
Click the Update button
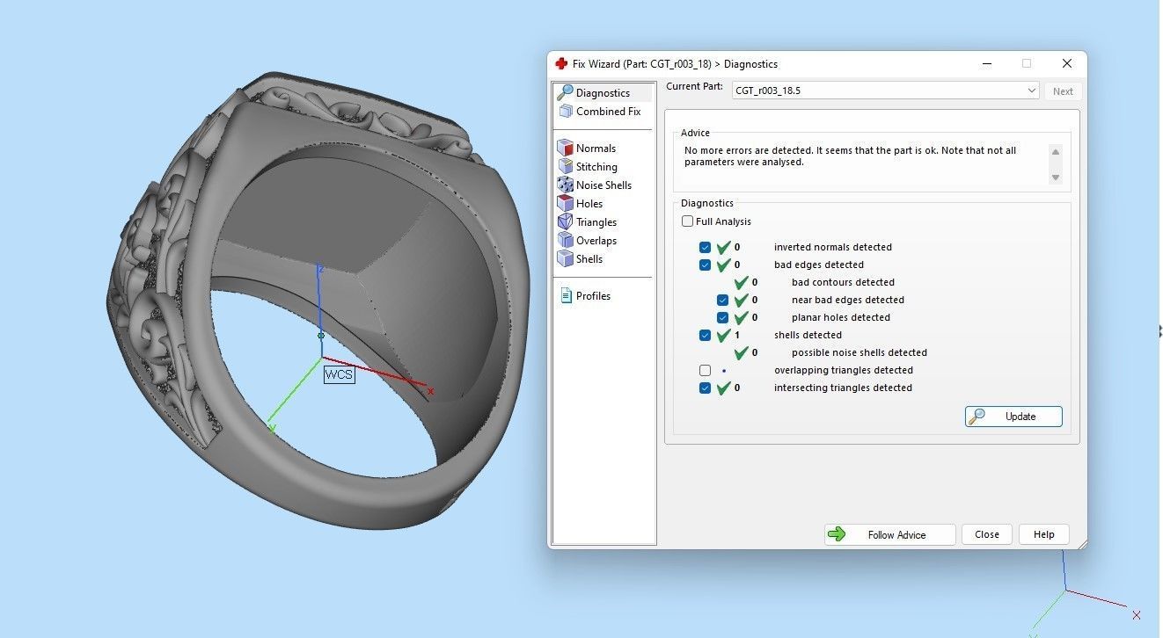(x=1013, y=417)
